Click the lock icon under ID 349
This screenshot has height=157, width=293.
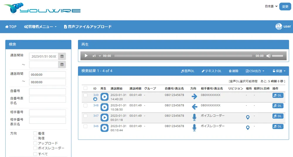click(95, 99)
